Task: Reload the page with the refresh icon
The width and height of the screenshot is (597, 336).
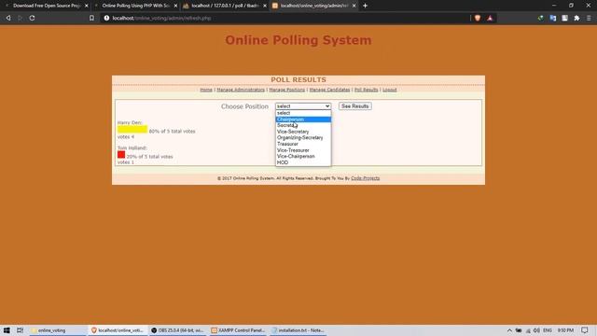Action: point(32,18)
